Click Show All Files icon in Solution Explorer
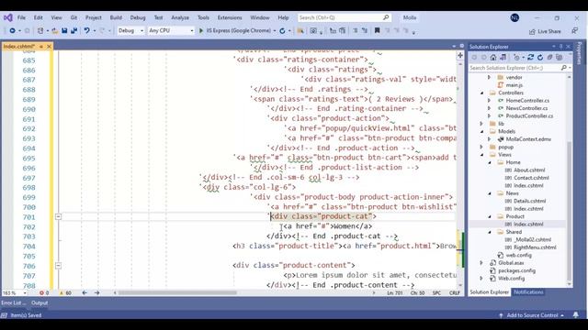This screenshot has width=588, height=330. pyautogui.click(x=560, y=57)
